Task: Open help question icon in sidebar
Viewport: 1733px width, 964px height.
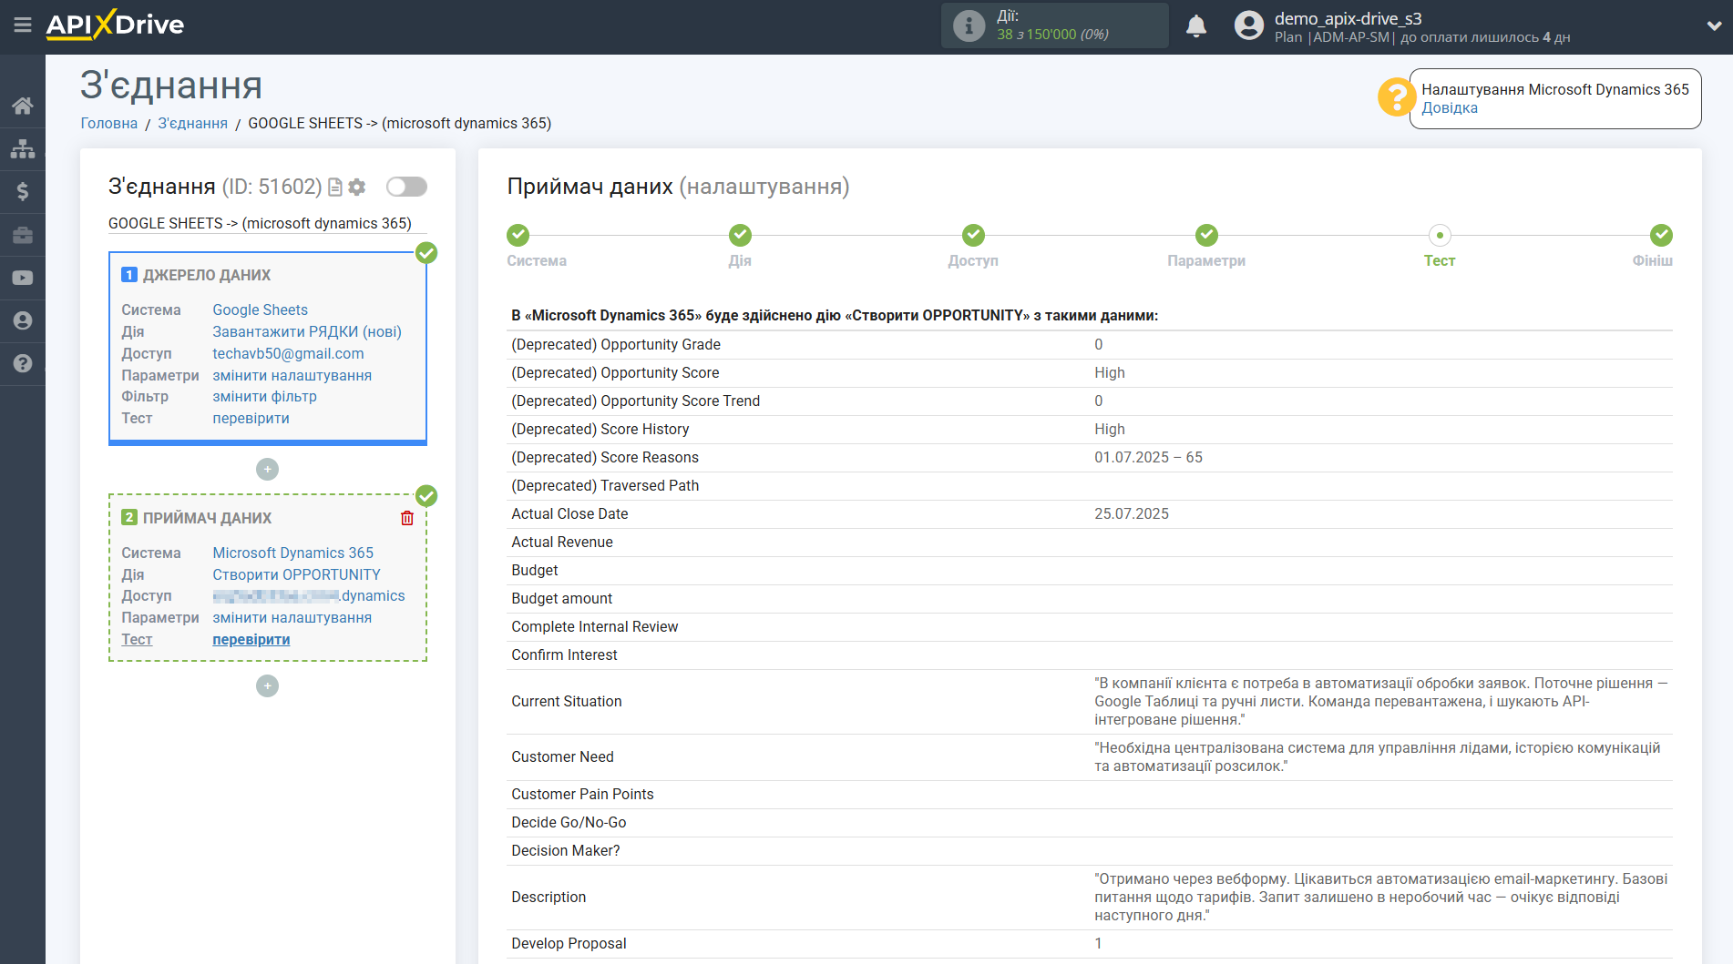Action: [23, 363]
